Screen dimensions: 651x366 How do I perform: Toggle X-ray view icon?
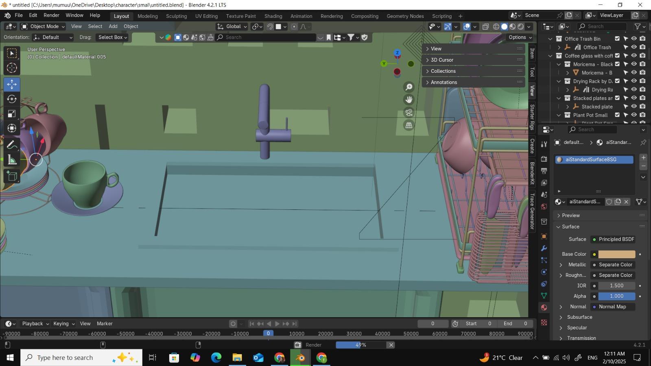click(485, 26)
